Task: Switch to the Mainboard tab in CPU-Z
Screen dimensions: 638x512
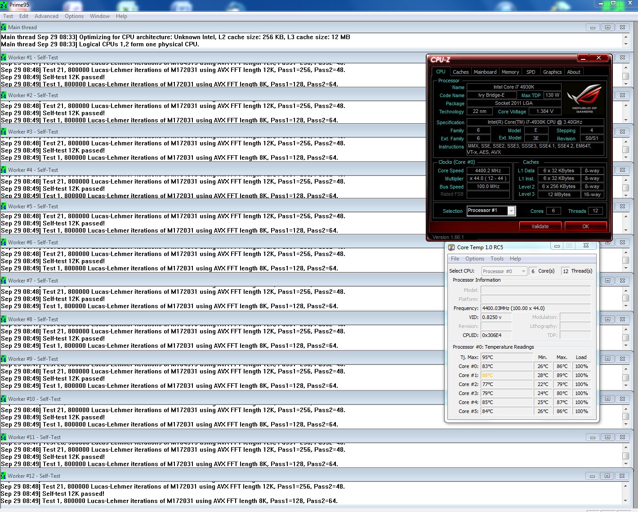Action: tap(485, 72)
